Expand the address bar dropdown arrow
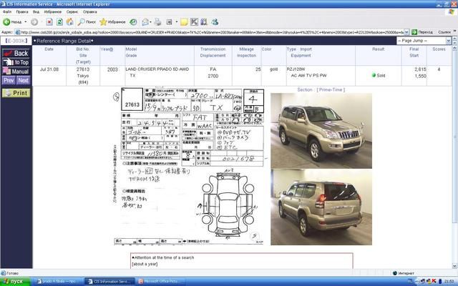Viewport: 458px width, 286px height. click(406, 32)
